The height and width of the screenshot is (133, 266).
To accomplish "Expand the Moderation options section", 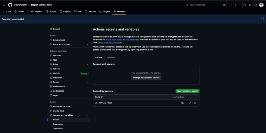I will tap(87, 44).
